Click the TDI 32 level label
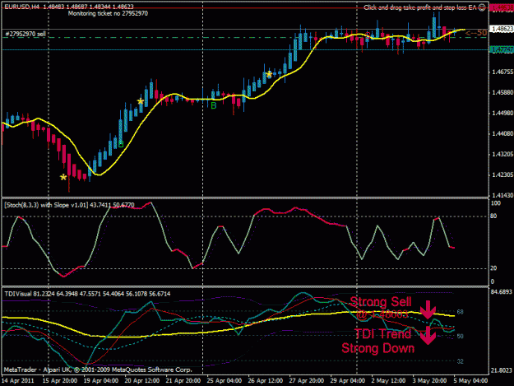514x386 pixels. click(x=461, y=361)
